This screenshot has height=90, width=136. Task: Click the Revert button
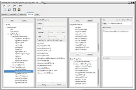(x=59, y=85)
